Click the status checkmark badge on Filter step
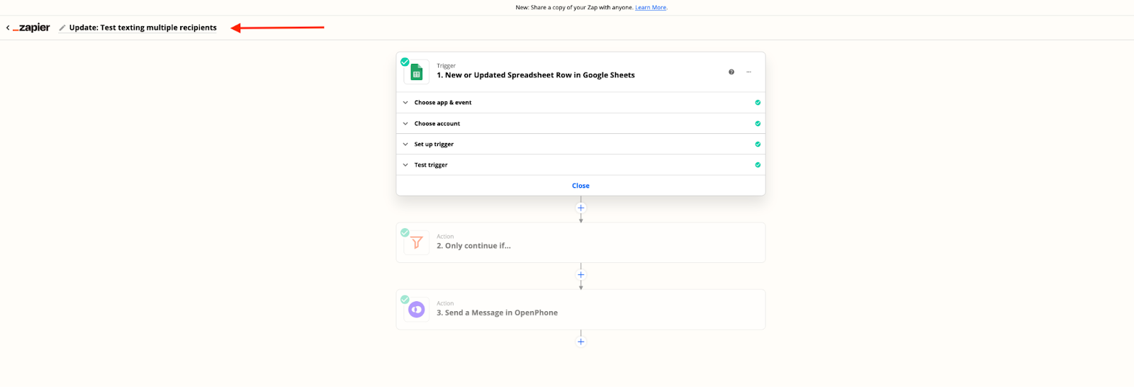 tap(405, 232)
